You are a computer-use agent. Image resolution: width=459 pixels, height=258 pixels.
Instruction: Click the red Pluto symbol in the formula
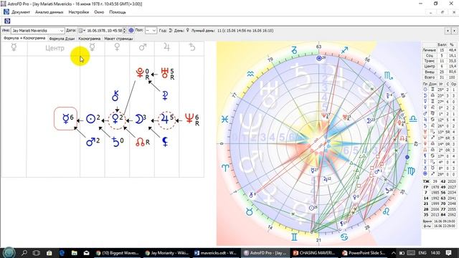tap(140, 72)
